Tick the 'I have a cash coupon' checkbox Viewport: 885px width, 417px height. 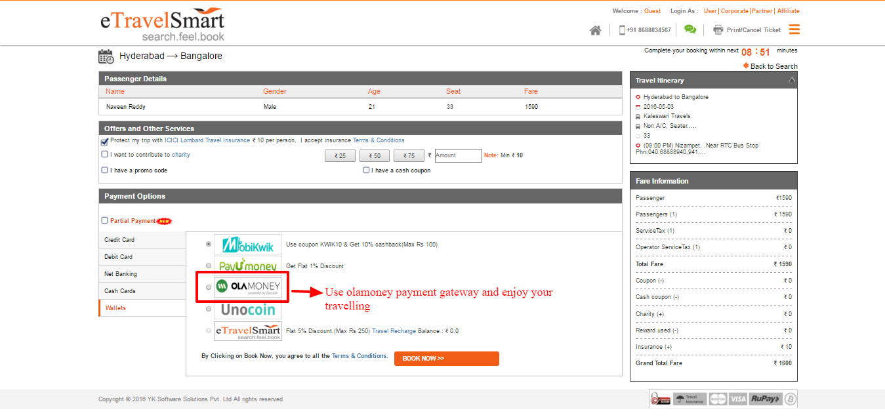pos(366,170)
